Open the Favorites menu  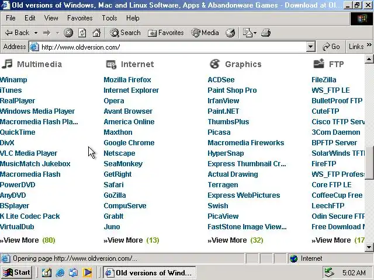79,18
